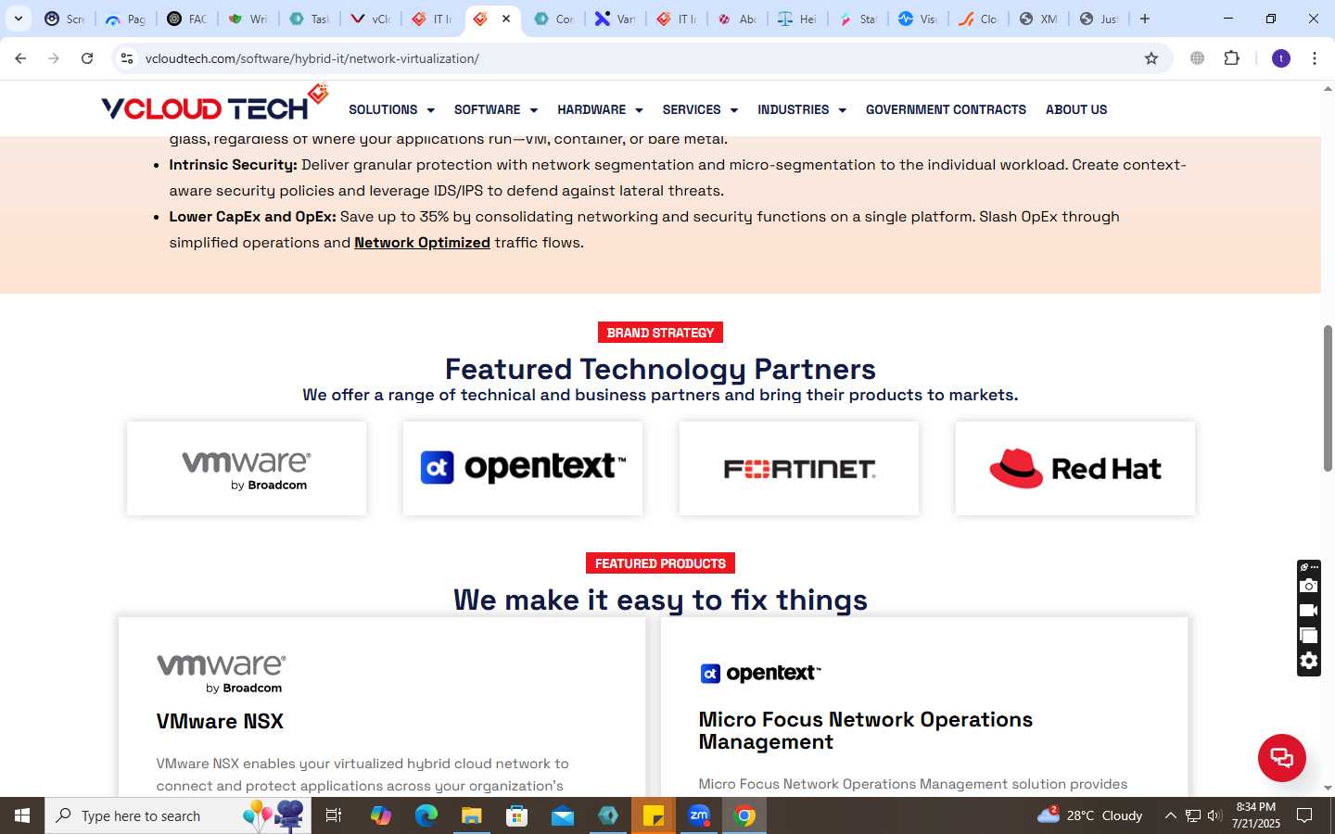The image size is (1335, 834).
Task: Click the BRAND STRATEGY red label
Action: pyautogui.click(x=660, y=333)
